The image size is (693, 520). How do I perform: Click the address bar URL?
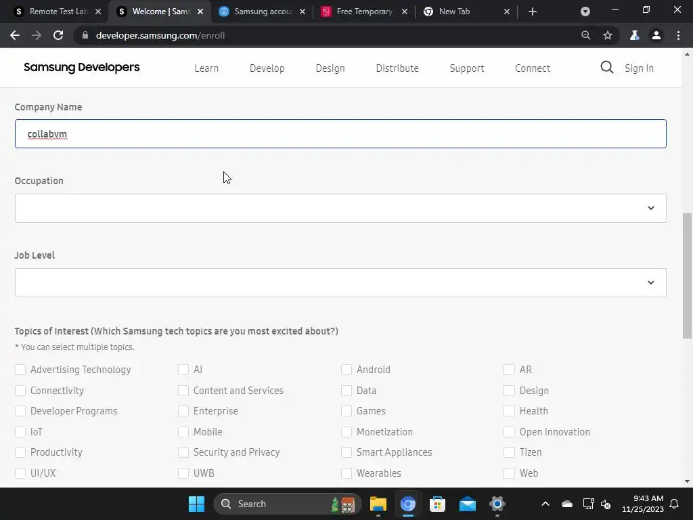click(160, 35)
